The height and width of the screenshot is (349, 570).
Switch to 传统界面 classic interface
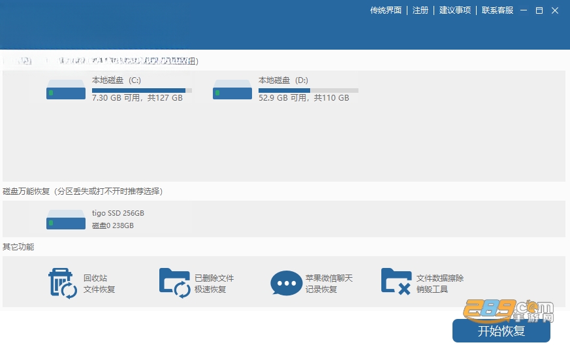point(386,10)
